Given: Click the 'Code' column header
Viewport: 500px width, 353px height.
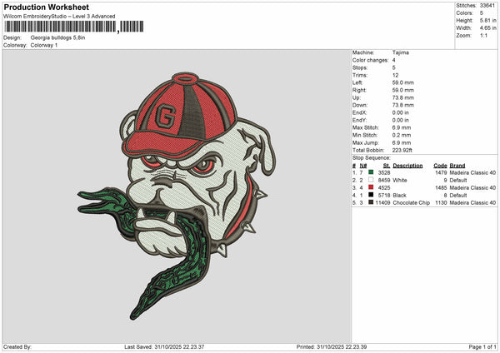Looking at the screenshot, I should pyautogui.click(x=440, y=166).
